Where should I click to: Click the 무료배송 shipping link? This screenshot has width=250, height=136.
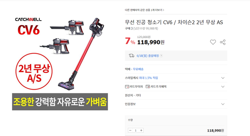tap(138, 69)
